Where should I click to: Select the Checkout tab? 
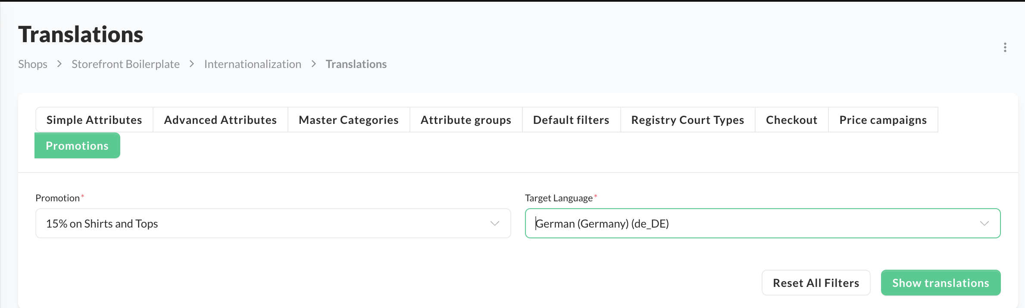[791, 120]
